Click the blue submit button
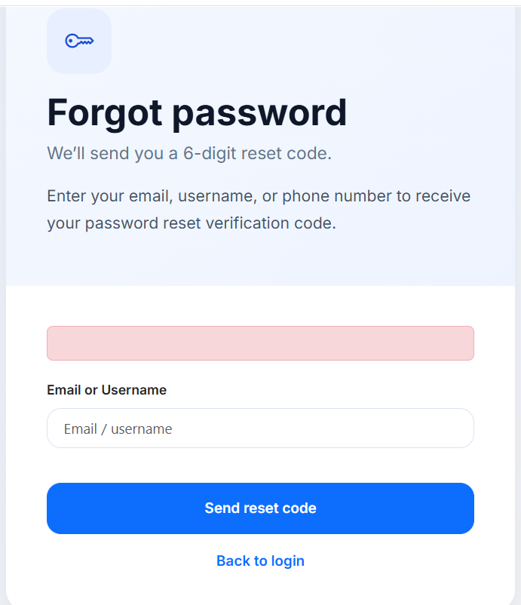Viewport: 521px width, 605px height. click(x=260, y=508)
